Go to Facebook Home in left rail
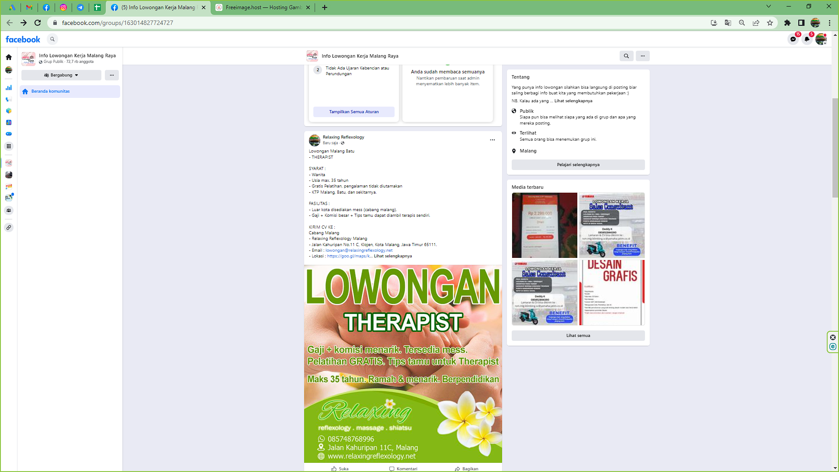 [x=9, y=57]
